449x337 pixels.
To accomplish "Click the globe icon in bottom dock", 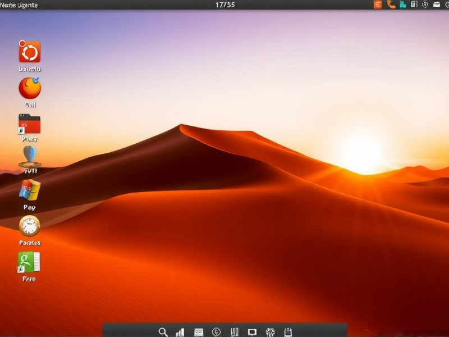I will 270,331.
